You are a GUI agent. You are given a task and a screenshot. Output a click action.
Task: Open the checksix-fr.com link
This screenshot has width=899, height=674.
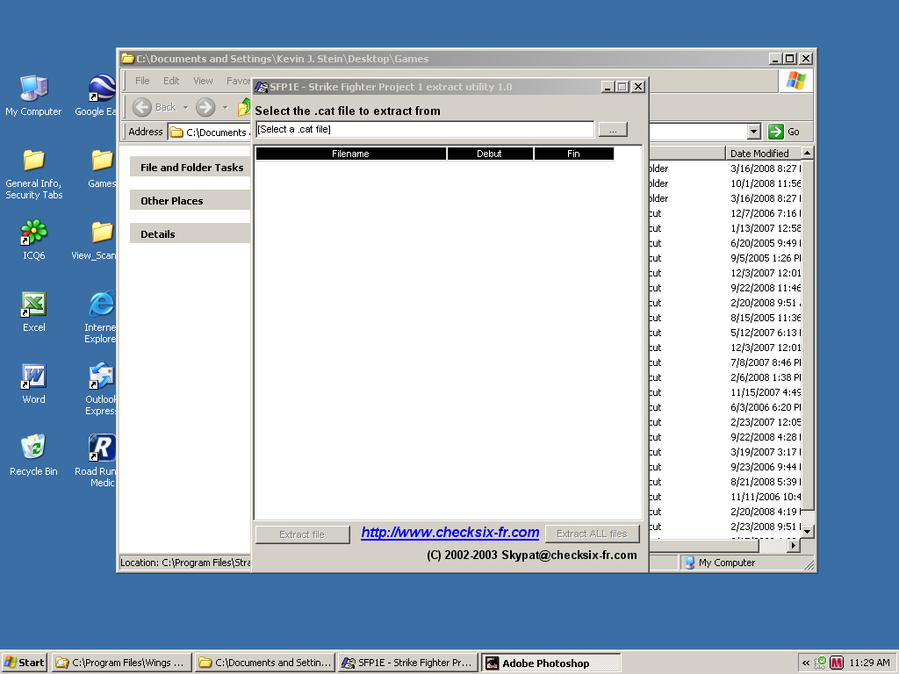(450, 533)
